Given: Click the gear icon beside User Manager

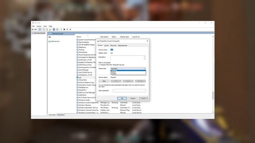Looking at the screenshot, I should click(x=77, y=70).
